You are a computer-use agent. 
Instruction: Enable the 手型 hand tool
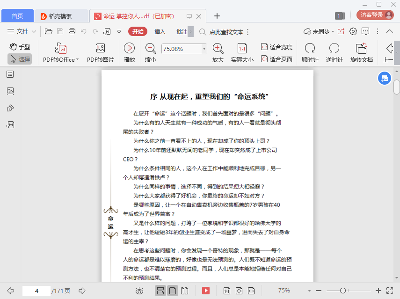tap(20, 47)
